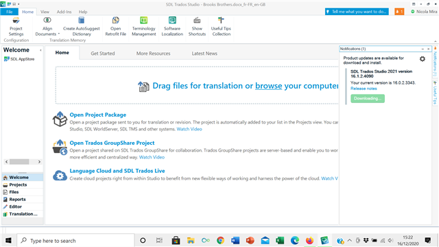Watch Video for Open Project Package

(189, 129)
